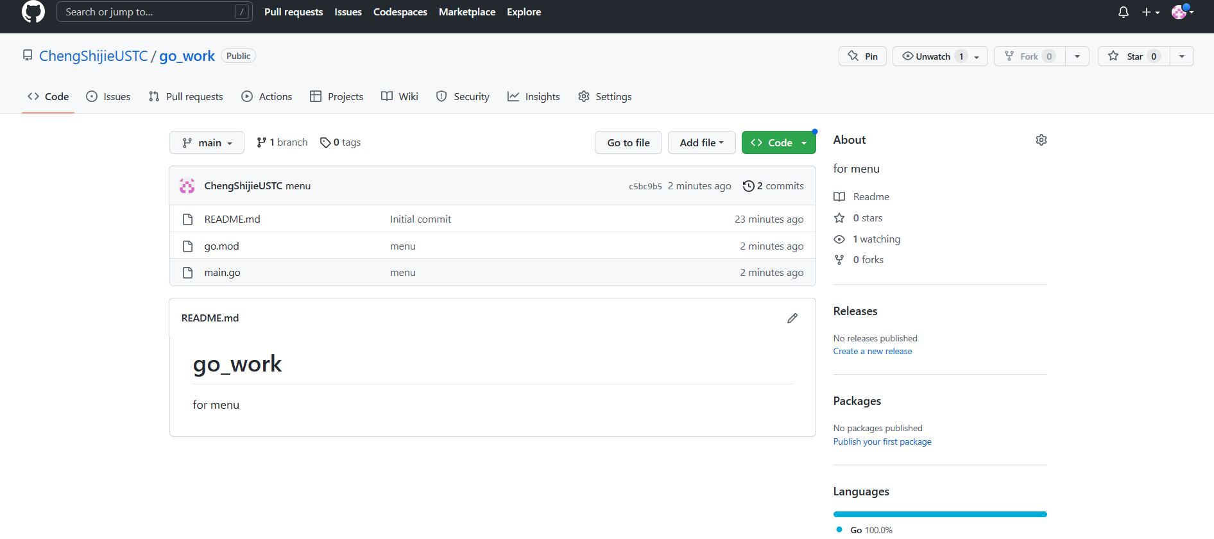Pin the repository to profile
The width and height of the screenshot is (1214, 539).
pos(862,56)
